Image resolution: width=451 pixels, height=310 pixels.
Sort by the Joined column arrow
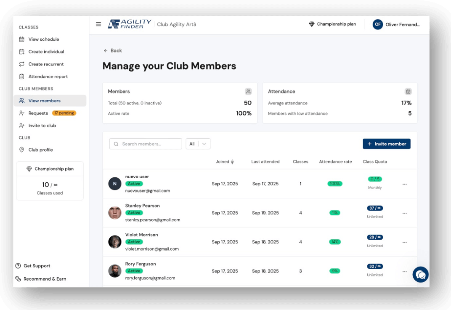232,162
